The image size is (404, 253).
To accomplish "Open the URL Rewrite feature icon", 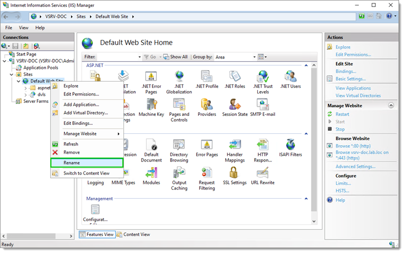I will point(263,176).
